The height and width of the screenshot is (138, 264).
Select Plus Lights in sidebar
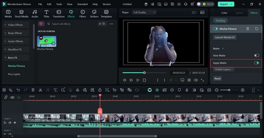point(14,74)
